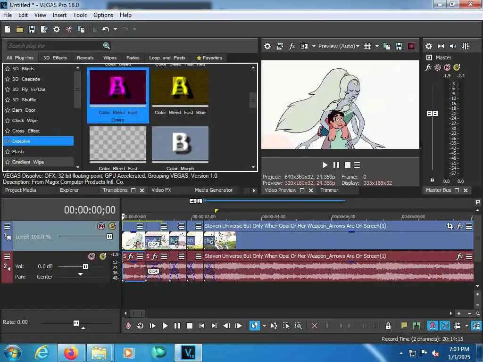
Task: Click the Record microphone icon in transport
Action: point(128,326)
